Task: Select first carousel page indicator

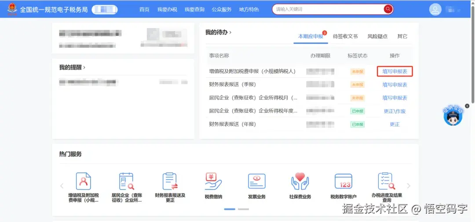Action: pyautogui.click(x=230, y=209)
